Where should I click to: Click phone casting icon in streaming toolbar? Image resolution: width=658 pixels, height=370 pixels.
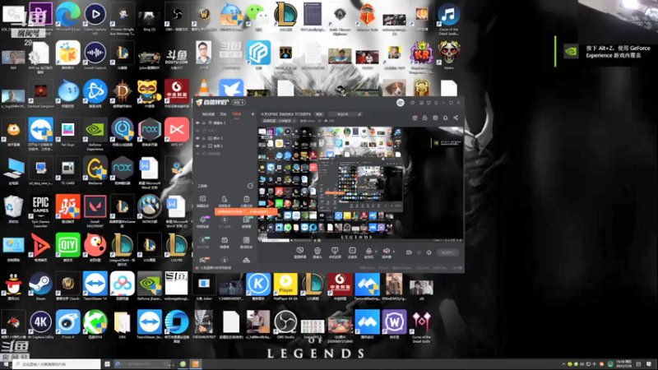(x=335, y=252)
